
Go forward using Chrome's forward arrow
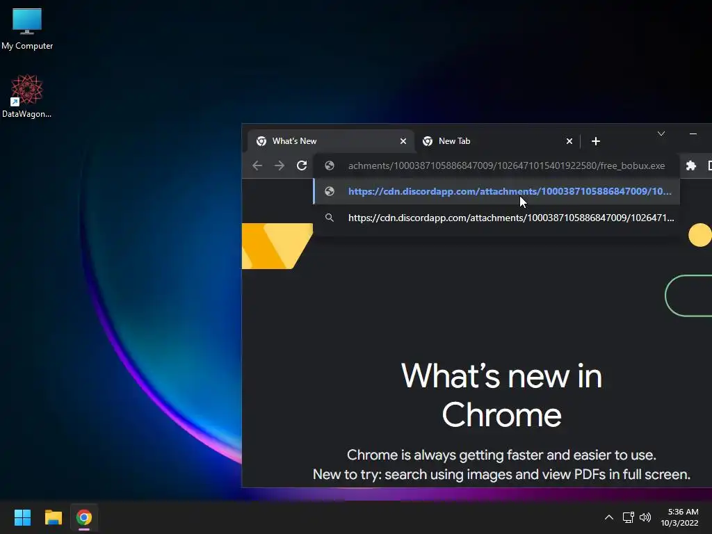280,165
